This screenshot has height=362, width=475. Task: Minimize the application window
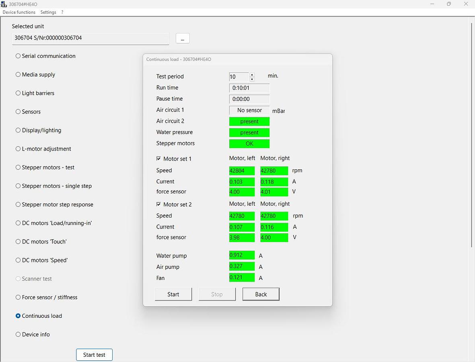tap(432, 4)
